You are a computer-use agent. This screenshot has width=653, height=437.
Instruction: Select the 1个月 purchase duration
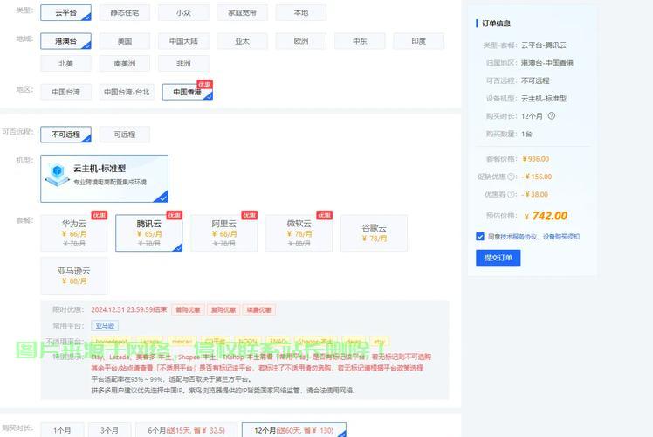click(x=62, y=430)
